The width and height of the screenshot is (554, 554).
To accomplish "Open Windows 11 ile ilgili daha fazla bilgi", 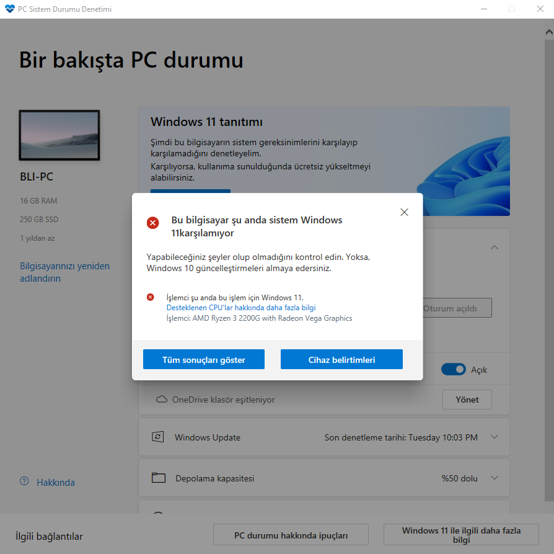I will 461,535.
